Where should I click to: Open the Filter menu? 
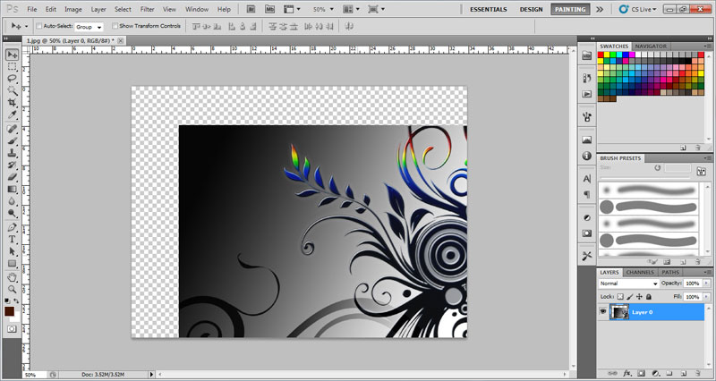tap(147, 9)
